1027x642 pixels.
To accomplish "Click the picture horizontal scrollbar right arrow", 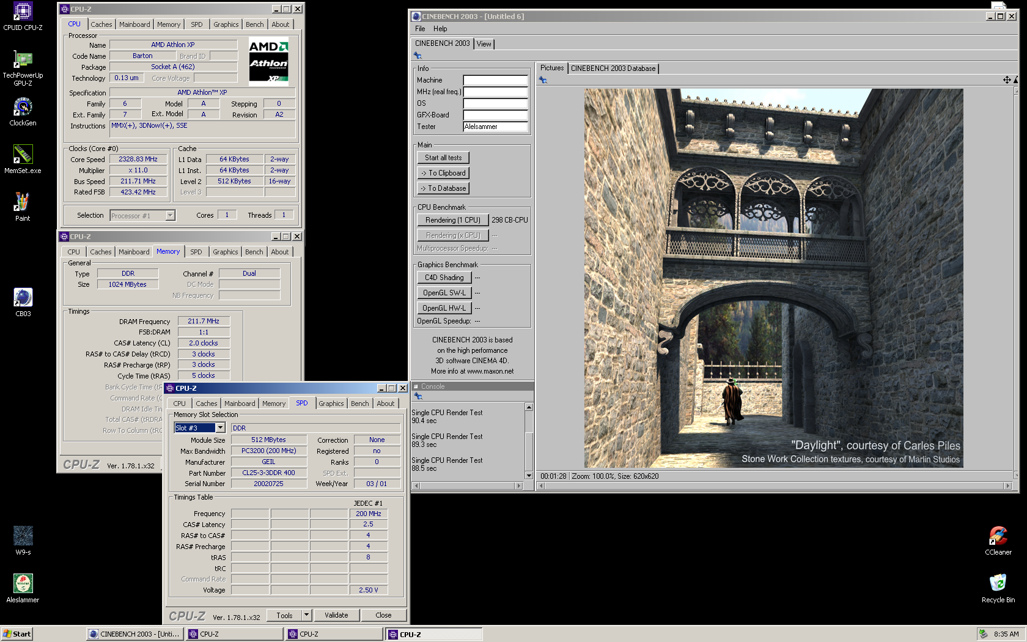I will click(1007, 486).
